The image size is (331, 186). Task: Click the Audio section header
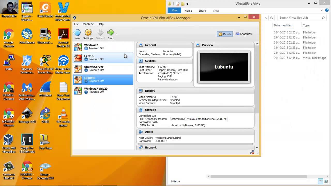click(195, 131)
